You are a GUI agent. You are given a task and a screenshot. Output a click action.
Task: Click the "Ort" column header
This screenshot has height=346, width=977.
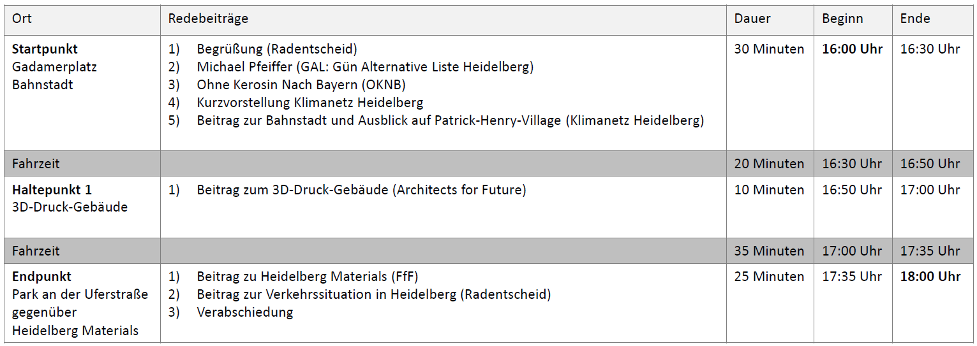[x=22, y=19]
